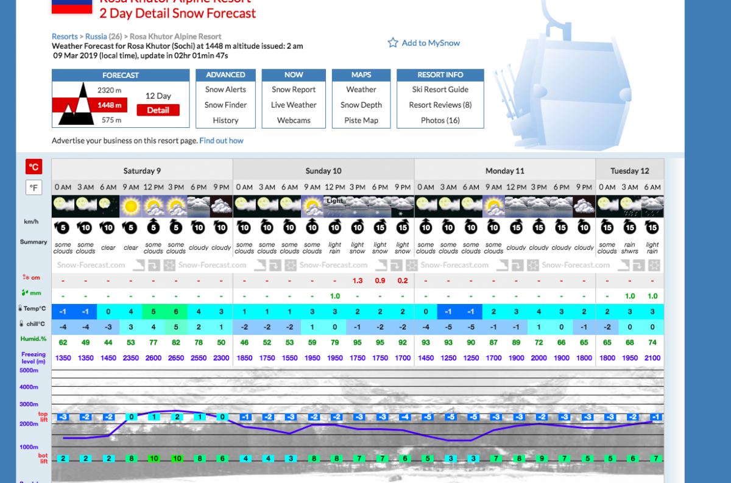Switch temperature units to °C
The height and width of the screenshot is (483, 731).
34,166
